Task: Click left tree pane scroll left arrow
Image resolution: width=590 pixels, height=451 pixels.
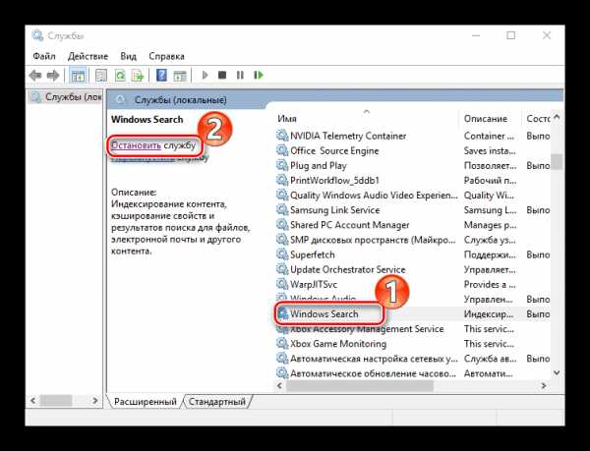Action: tap(33, 401)
